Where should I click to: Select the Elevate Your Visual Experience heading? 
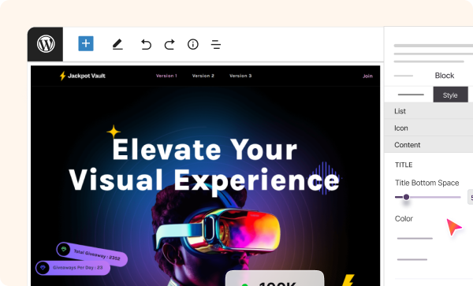point(204,165)
